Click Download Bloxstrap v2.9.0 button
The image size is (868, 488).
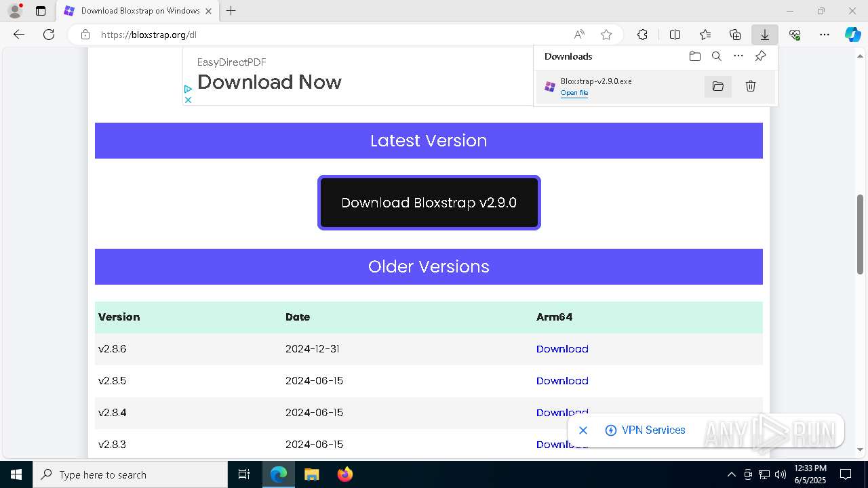click(x=429, y=203)
